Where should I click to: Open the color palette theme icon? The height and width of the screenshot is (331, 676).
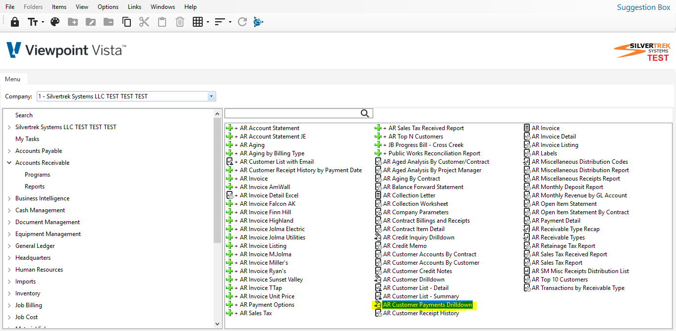[55, 22]
